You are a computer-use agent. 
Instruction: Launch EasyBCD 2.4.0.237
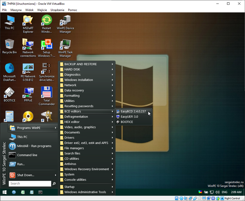pos(133,111)
